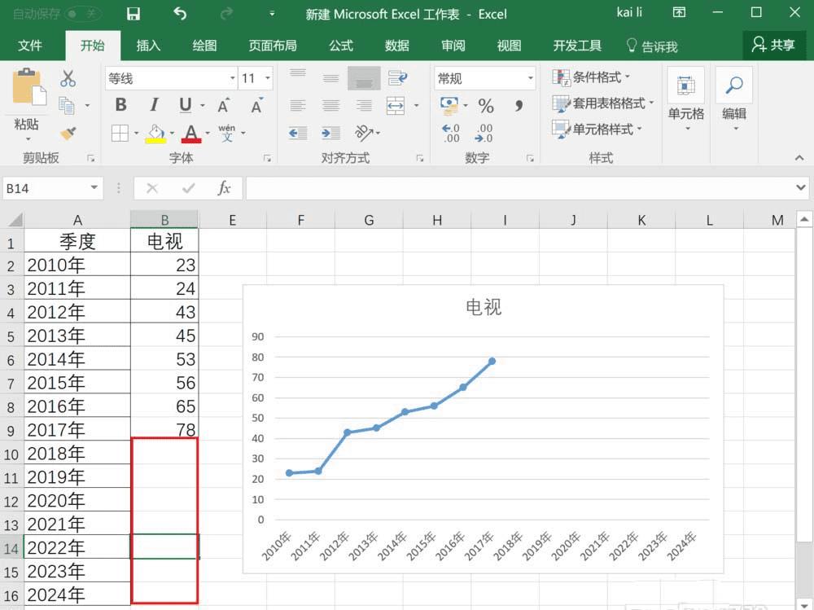Switch to the 插入 Insert tab

148,46
